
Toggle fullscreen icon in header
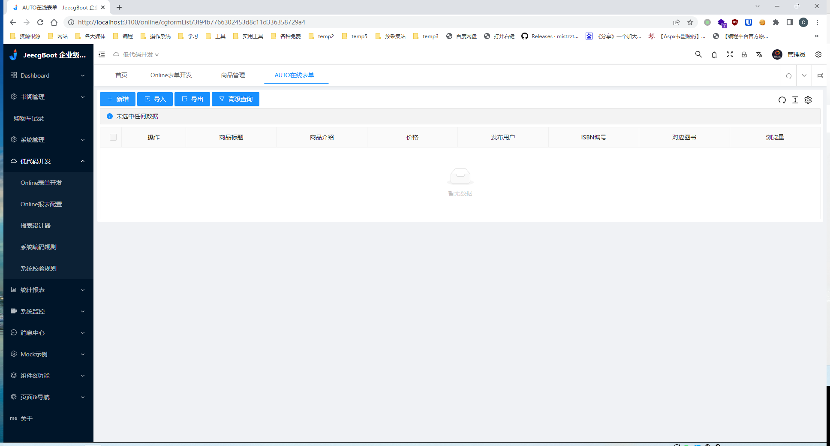point(730,54)
